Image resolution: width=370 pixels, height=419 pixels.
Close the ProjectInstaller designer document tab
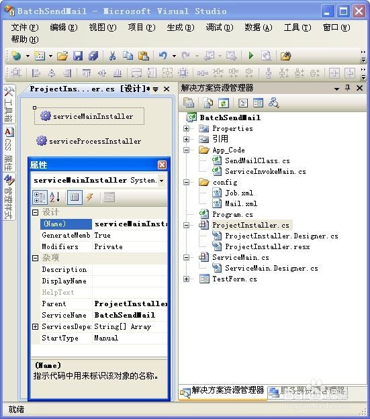[x=167, y=89]
